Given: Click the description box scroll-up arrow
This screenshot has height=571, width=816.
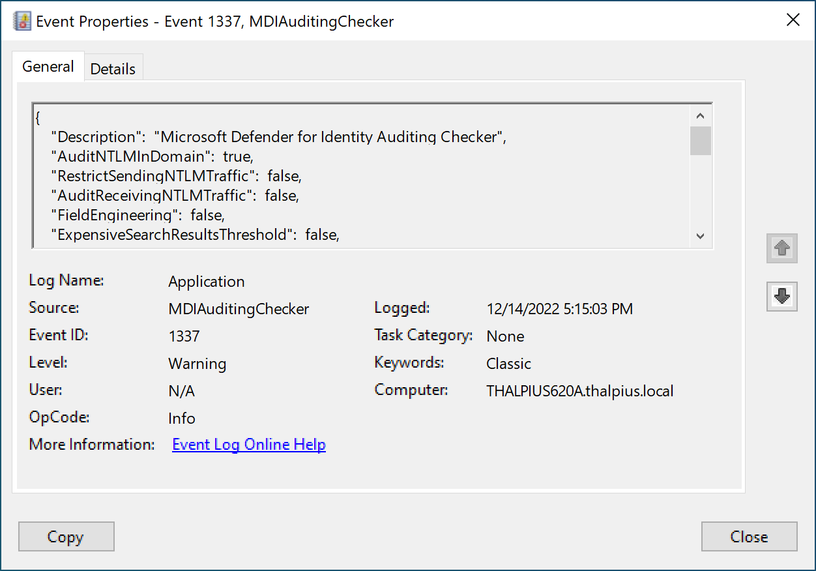Looking at the screenshot, I should point(701,116).
